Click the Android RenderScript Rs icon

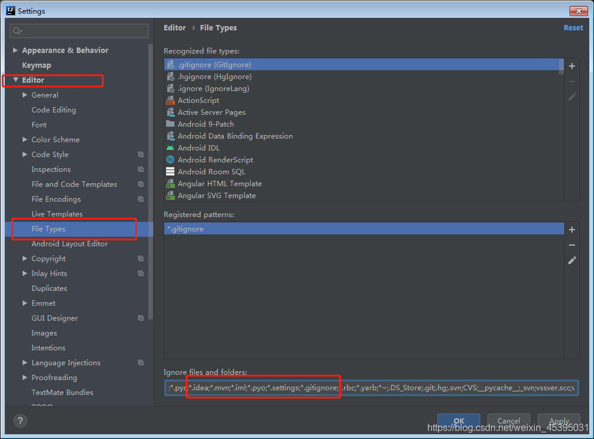(170, 159)
